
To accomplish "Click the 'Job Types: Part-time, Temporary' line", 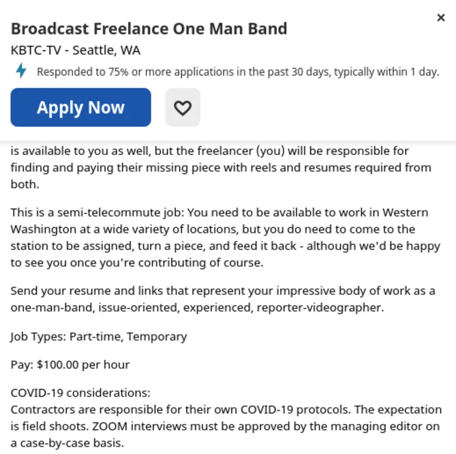I will coord(99,337).
